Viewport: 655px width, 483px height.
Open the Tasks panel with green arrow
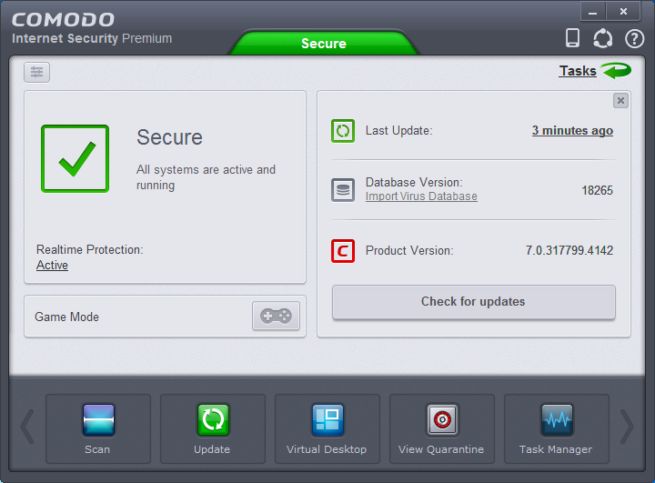click(595, 71)
